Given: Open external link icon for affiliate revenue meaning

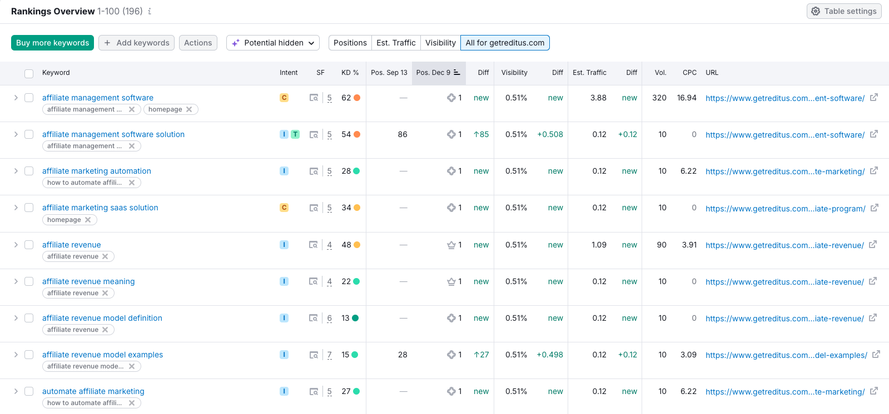Looking at the screenshot, I should [873, 281].
